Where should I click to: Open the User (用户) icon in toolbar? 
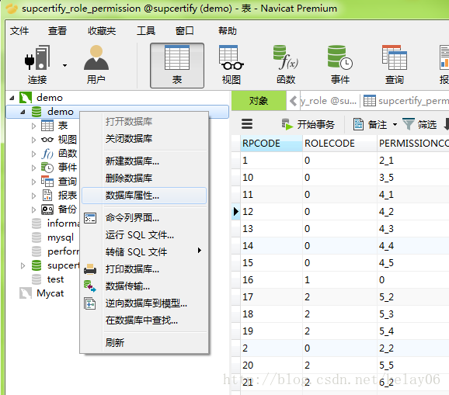(96, 57)
